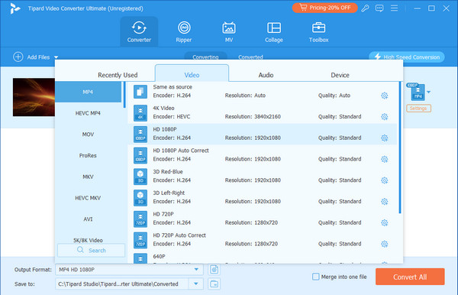The image size is (458, 295).
Task: Click the Same as source format icon
Action: tap(140, 92)
